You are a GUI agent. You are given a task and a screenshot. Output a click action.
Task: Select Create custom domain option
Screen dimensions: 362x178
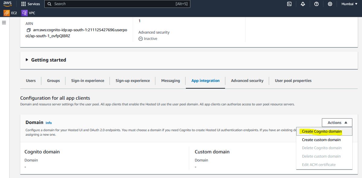[321, 140]
